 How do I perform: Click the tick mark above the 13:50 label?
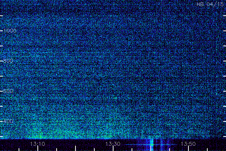pyautogui.click(x=188, y=148)
